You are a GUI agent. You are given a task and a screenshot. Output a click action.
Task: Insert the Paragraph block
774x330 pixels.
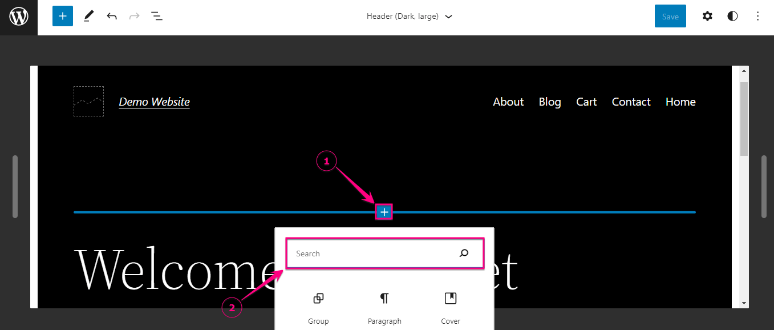coord(384,308)
